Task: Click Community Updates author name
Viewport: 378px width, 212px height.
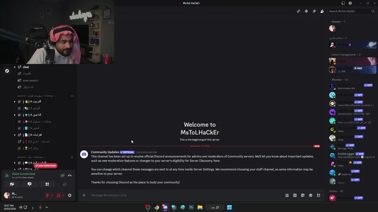Action: tap(105, 152)
